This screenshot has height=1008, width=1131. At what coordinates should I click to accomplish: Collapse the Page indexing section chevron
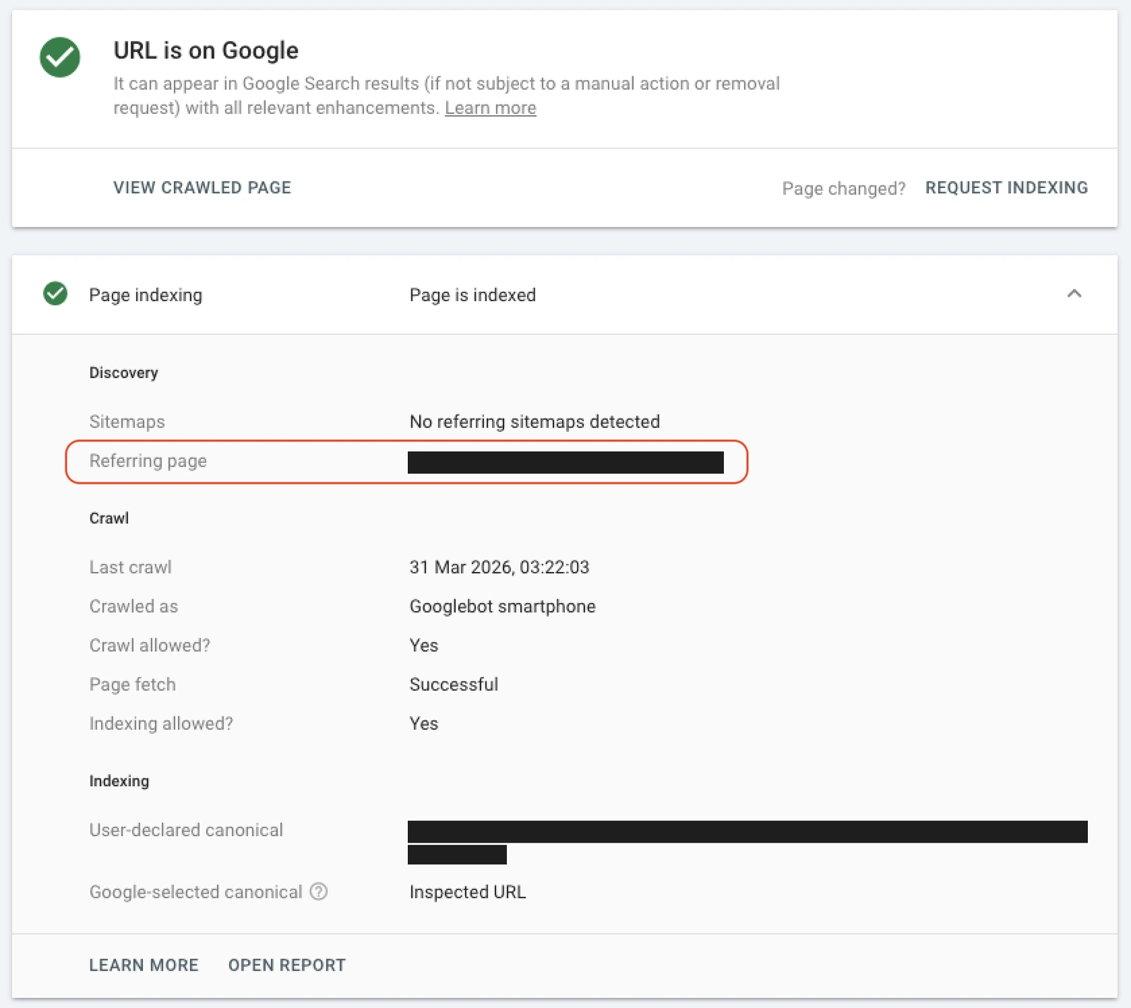(x=1074, y=293)
